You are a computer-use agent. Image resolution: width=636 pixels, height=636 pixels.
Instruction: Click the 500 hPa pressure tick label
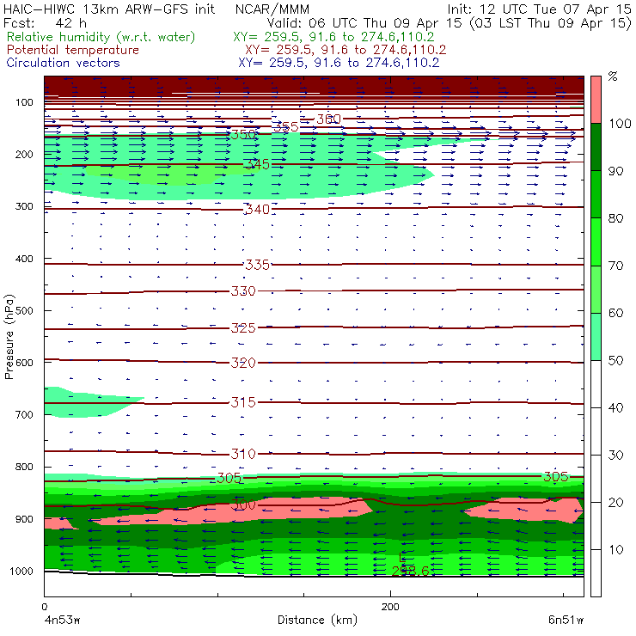click(24, 311)
